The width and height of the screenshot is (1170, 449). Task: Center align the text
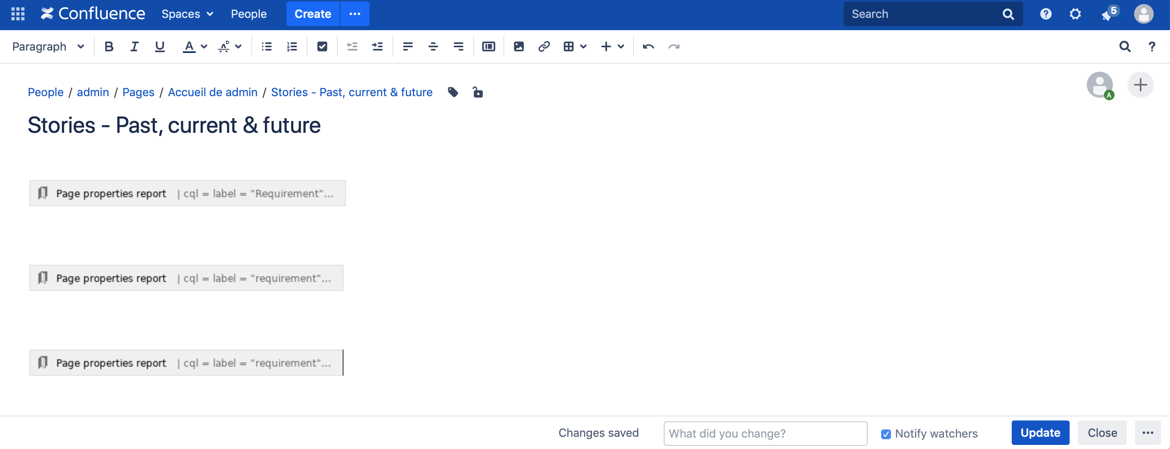pyautogui.click(x=433, y=46)
